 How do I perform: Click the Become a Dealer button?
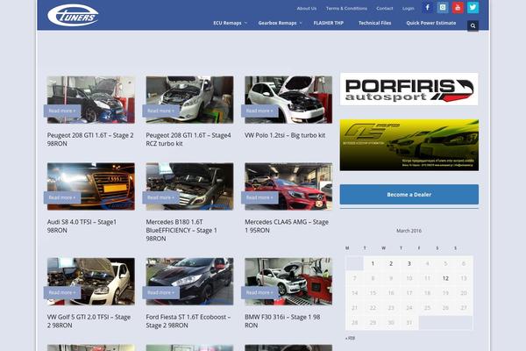pyautogui.click(x=409, y=195)
